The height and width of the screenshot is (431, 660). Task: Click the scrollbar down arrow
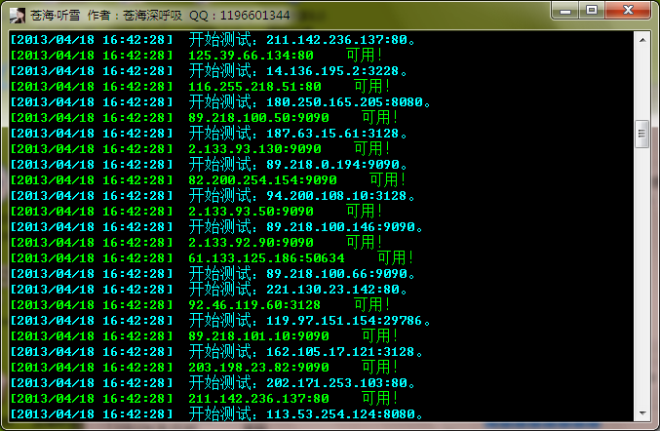[x=641, y=412]
